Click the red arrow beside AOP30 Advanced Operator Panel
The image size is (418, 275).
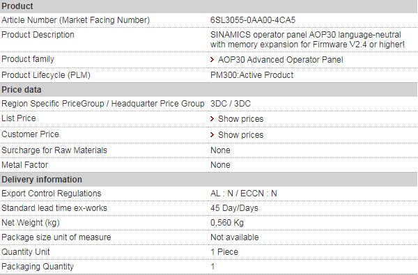point(212,60)
